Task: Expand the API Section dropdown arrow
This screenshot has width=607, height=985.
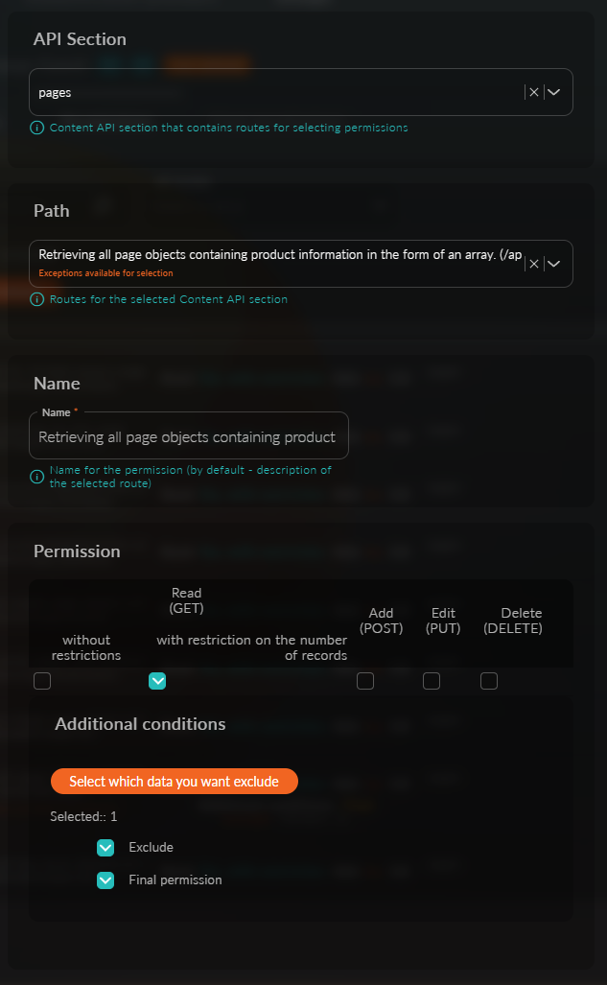Action: pos(553,92)
